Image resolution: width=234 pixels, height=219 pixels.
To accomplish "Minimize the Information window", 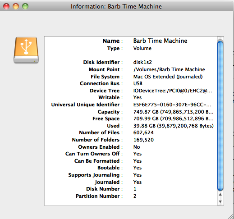I will (16, 6).
